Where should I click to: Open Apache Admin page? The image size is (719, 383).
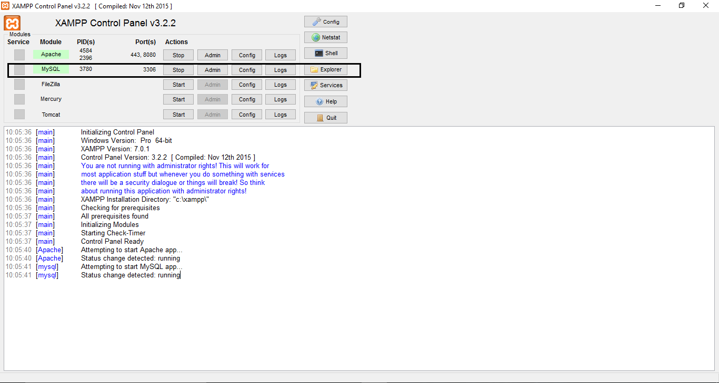(x=213, y=55)
